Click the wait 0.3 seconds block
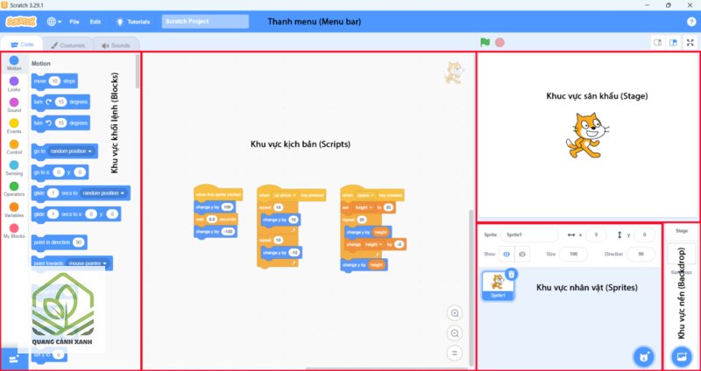701x371 pixels. [216, 220]
